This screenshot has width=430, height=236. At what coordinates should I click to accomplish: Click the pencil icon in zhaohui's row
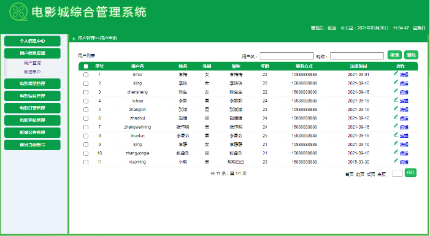tap(396, 117)
